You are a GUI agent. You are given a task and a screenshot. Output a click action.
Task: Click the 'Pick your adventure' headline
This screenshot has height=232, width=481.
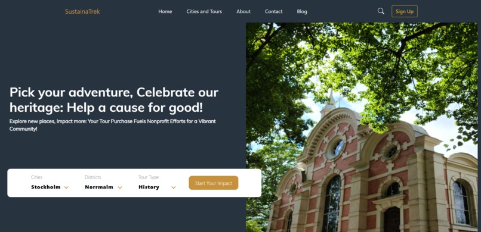coord(114,100)
